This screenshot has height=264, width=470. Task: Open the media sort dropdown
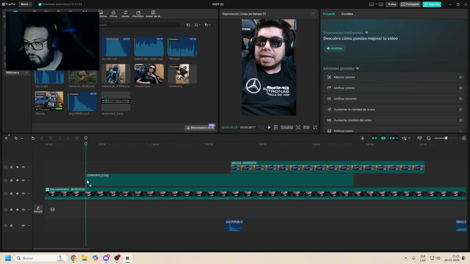197,25
